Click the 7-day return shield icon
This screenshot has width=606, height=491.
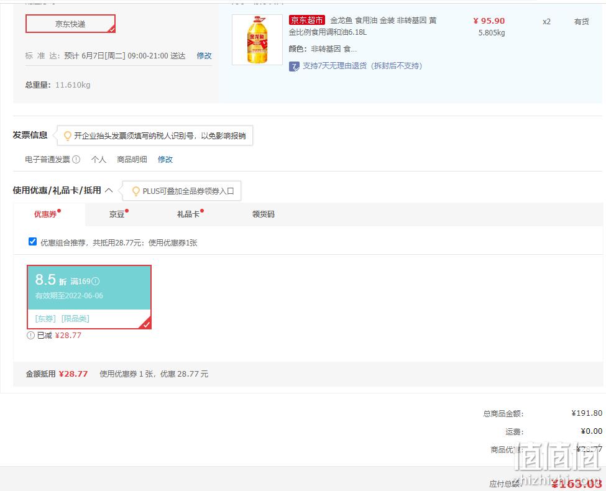tap(294, 67)
